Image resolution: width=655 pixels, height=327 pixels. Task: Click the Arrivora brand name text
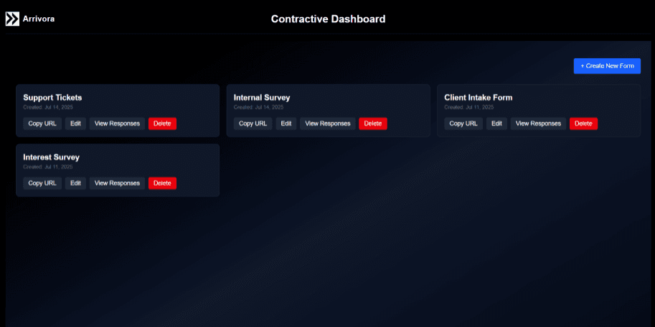point(39,19)
